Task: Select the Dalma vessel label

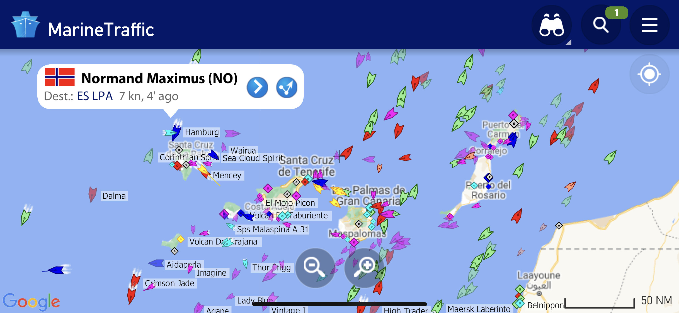Action: (x=114, y=196)
